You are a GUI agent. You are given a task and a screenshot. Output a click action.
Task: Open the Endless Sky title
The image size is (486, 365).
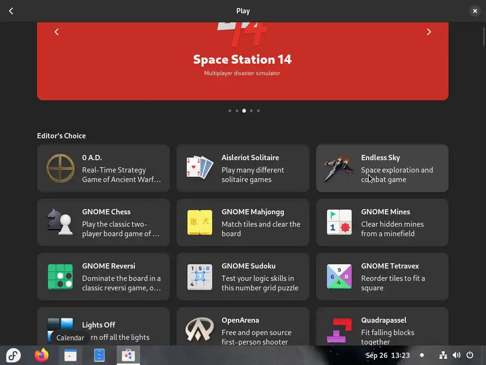380,158
